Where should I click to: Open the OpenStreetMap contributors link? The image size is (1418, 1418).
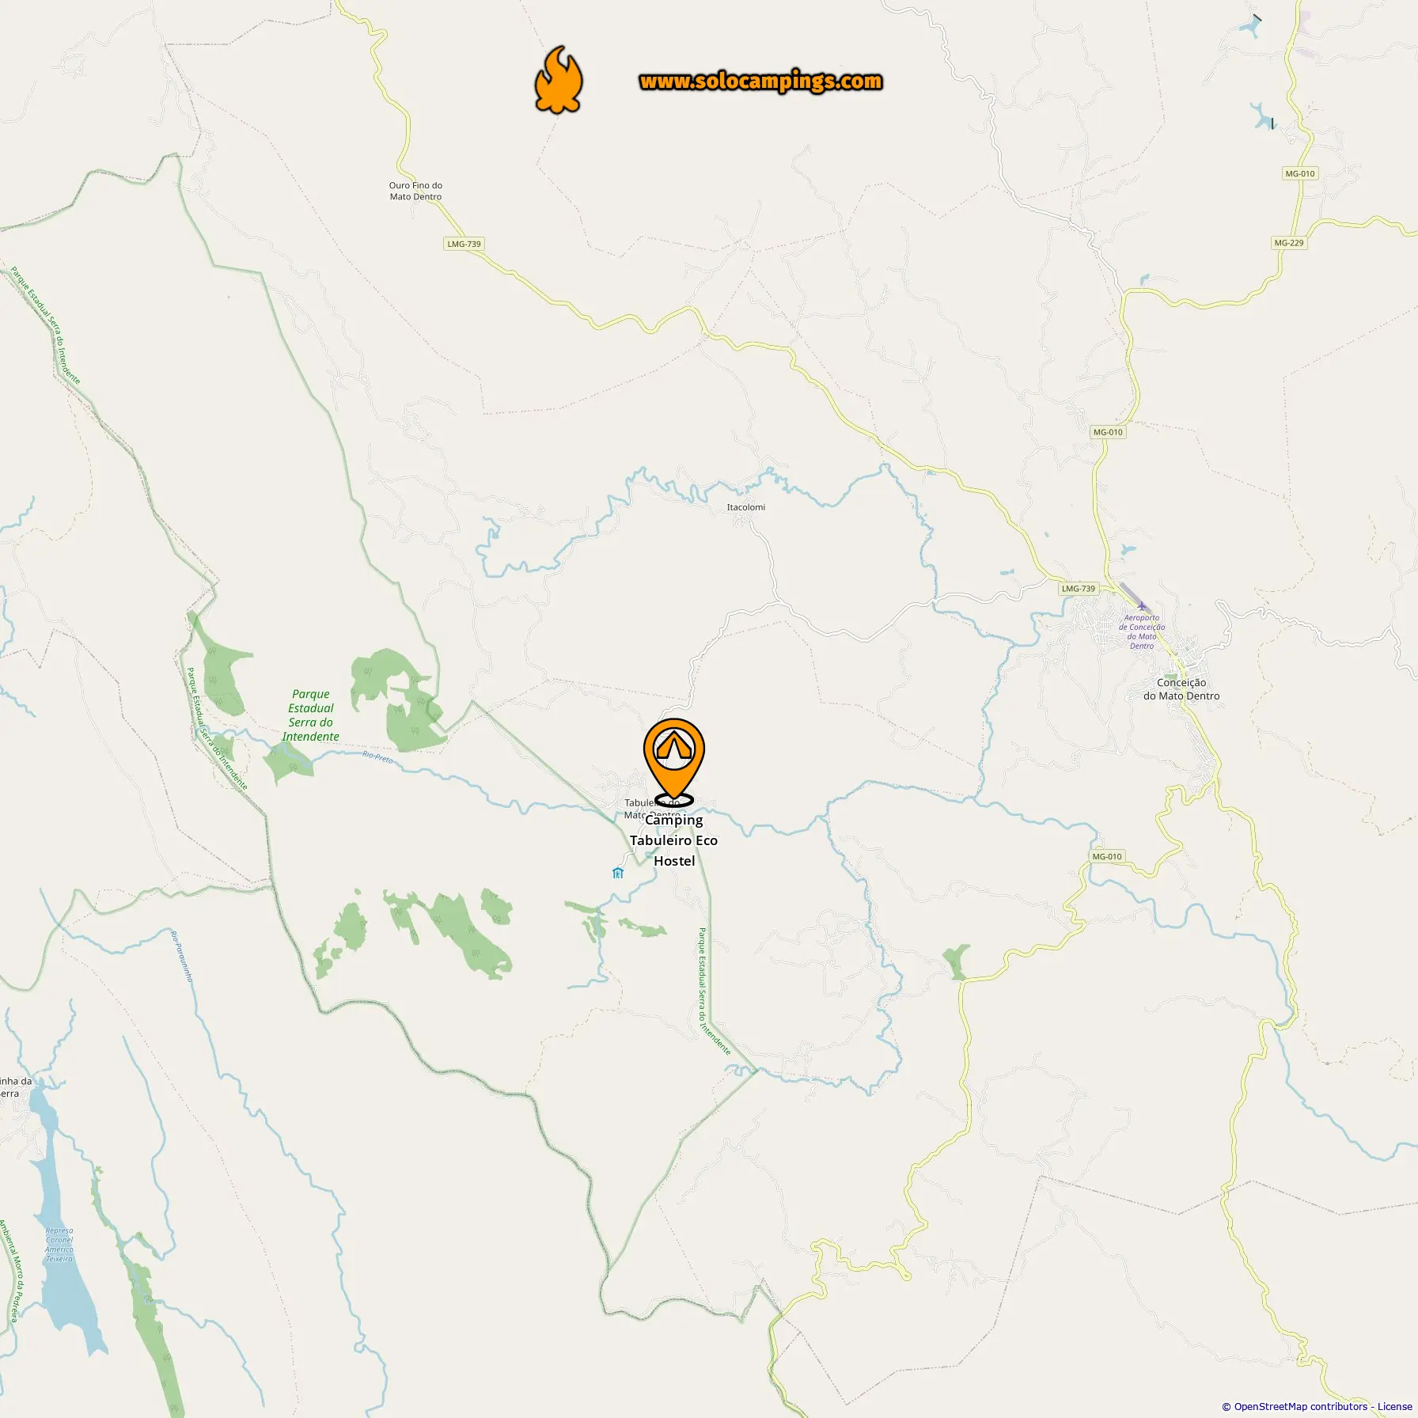(x=1300, y=1406)
